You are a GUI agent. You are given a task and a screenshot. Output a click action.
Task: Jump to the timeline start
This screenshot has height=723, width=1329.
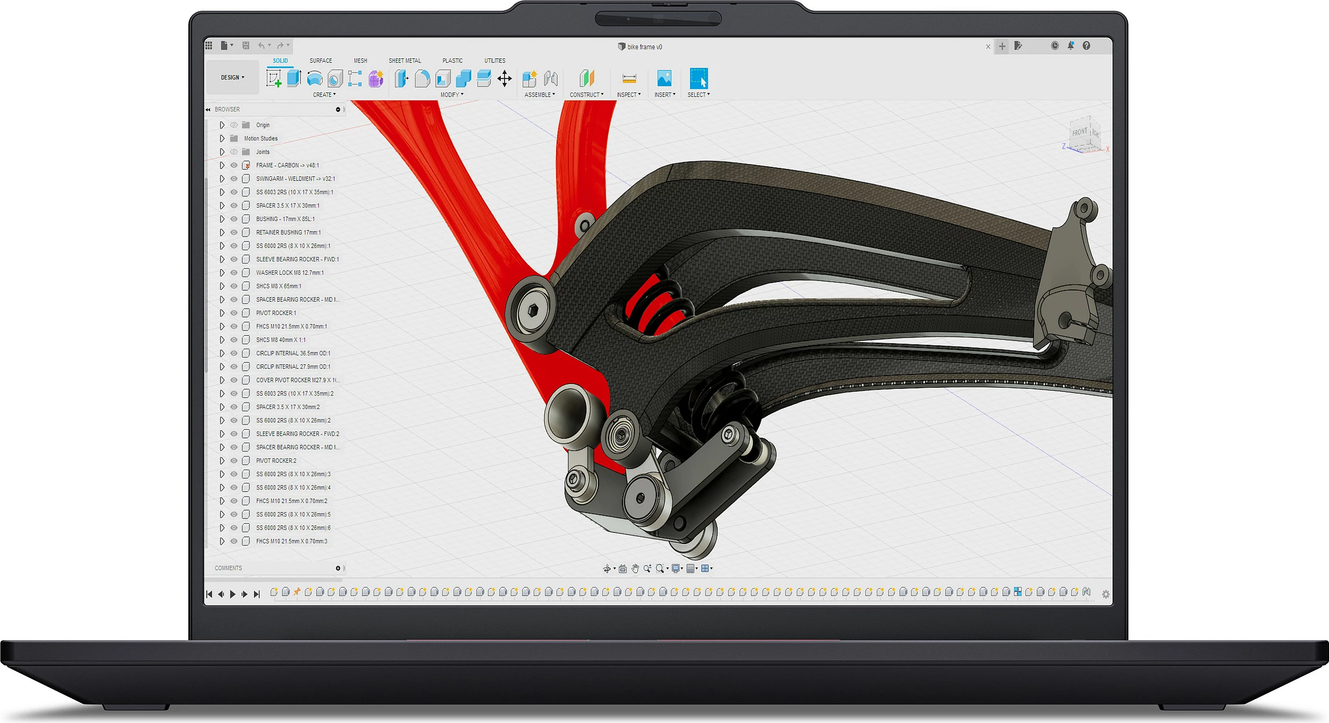[209, 594]
